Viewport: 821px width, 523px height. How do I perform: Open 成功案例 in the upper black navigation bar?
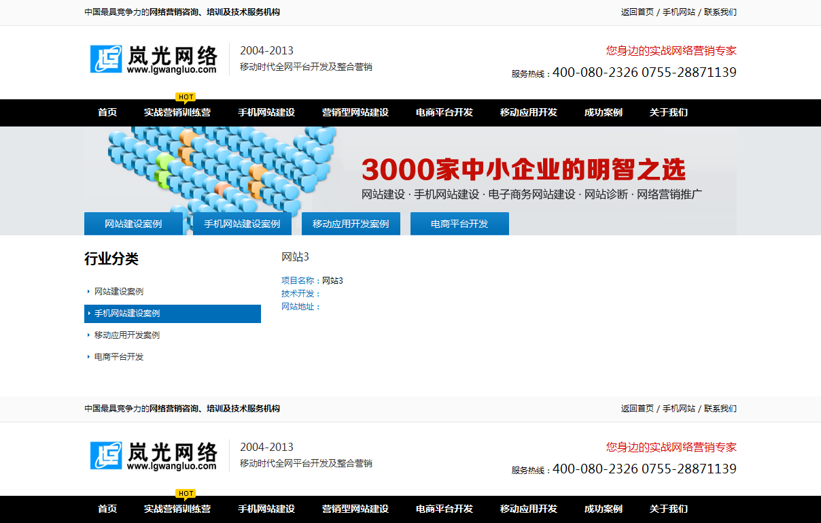[x=603, y=113]
